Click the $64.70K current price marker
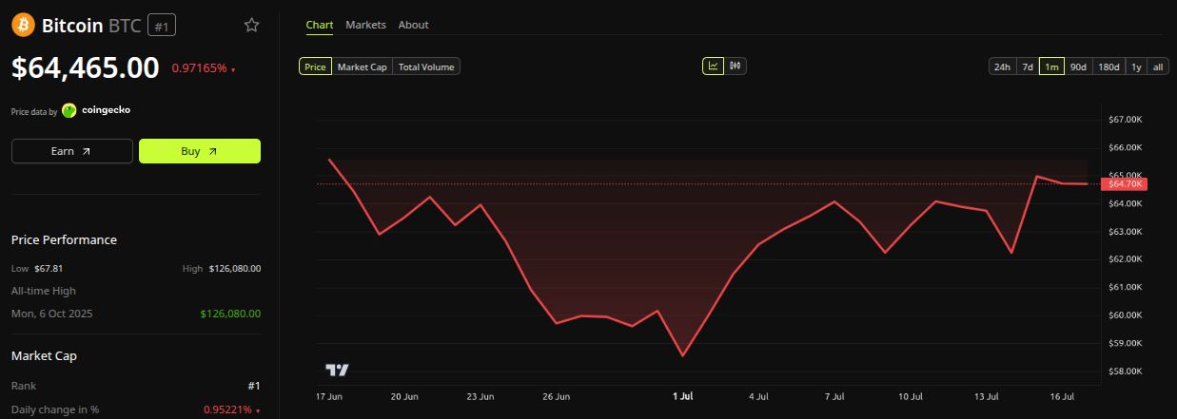Screen dimensions: 1177x419 point(1126,183)
